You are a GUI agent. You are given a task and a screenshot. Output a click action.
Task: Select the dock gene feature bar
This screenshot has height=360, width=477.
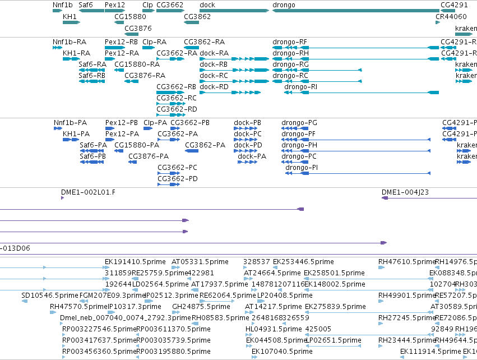234,11
